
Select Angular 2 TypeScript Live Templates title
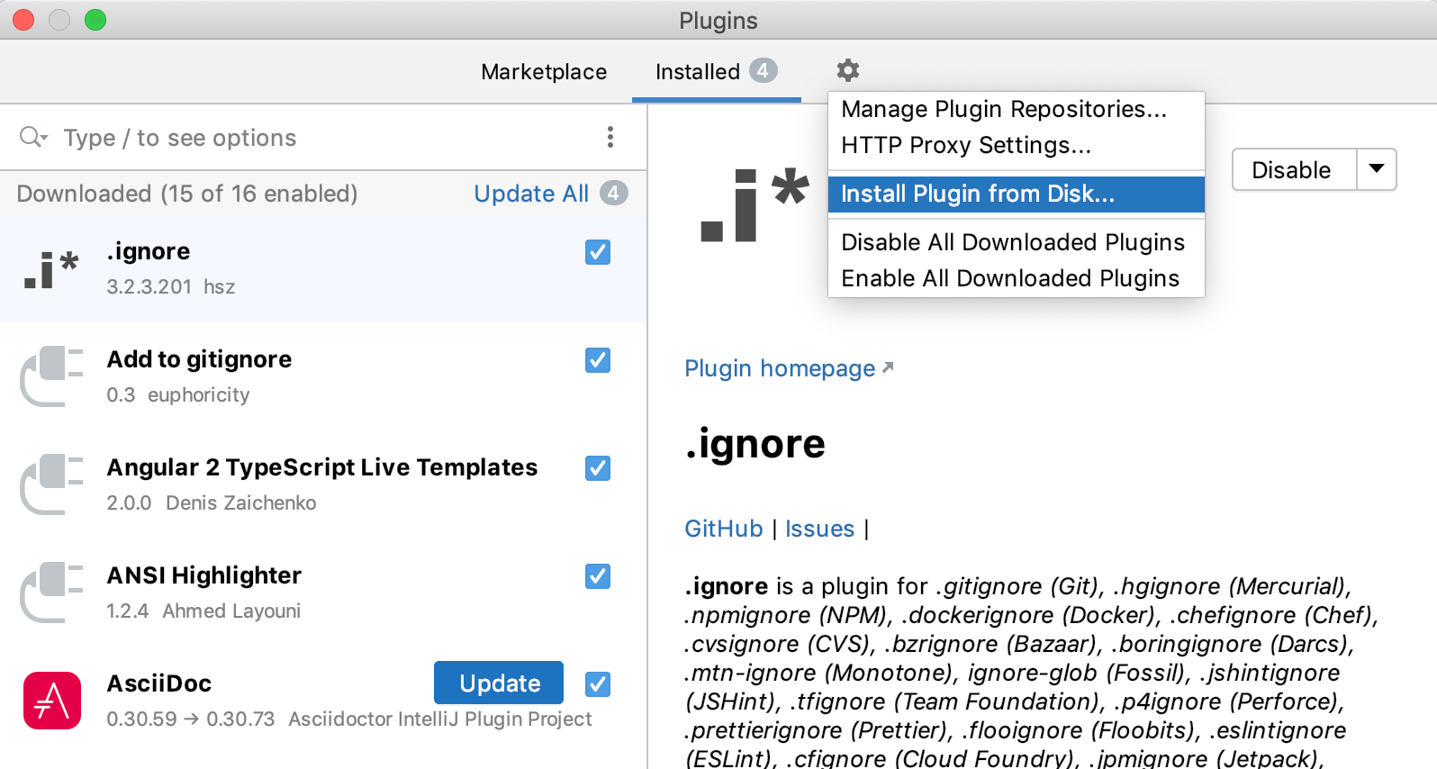tap(322, 467)
